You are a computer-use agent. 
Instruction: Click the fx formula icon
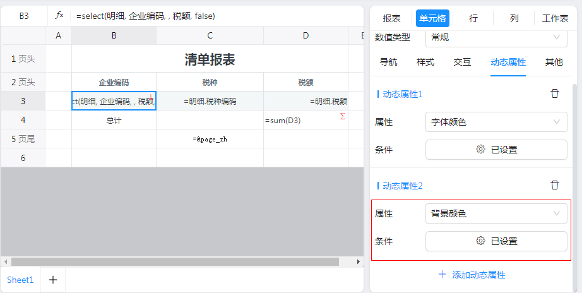59,15
